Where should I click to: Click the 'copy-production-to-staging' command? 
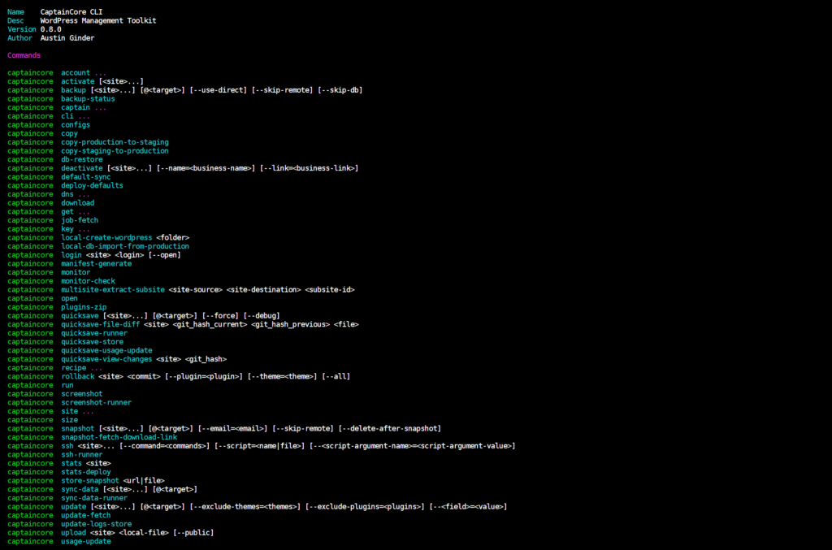click(x=115, y=142)
